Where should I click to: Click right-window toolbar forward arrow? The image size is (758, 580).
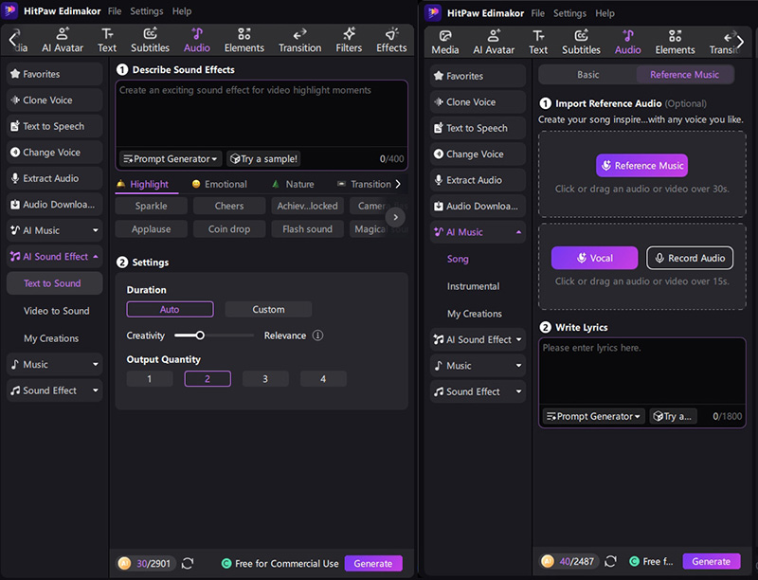coord(740,42)
